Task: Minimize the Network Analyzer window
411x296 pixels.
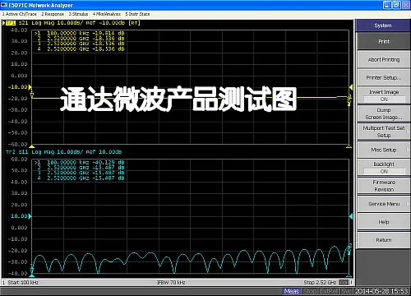Action: click(387, 5)
